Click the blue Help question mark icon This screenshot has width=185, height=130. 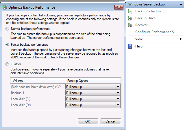tap(130, 46)
